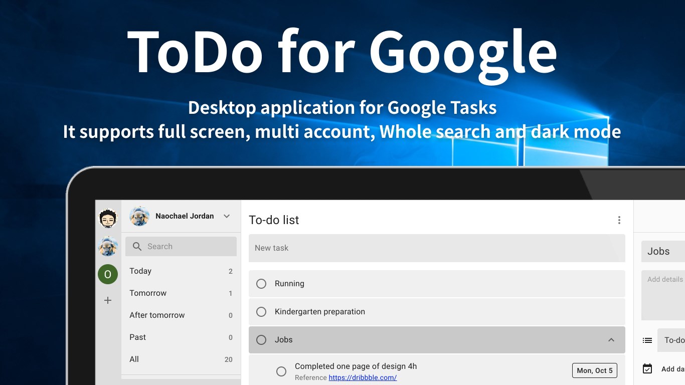685x385 pixels.
Task: Click the Add date button
Action: pyautogui.click(x=673, y=369)
